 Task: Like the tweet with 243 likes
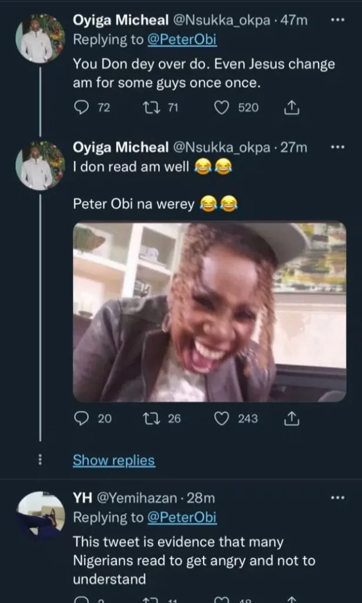[222, 419]
